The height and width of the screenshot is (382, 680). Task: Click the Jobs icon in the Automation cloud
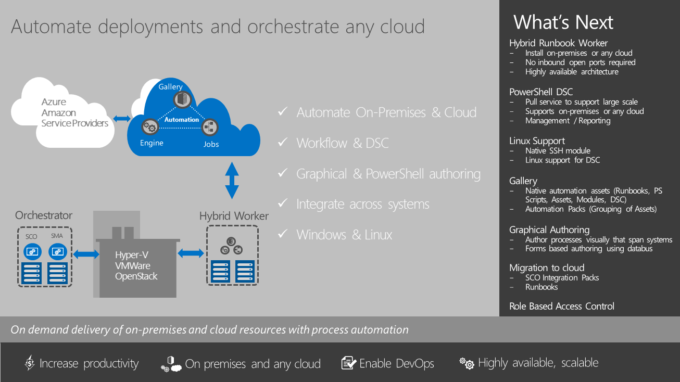pyautogui.click(x=209, y=126)
